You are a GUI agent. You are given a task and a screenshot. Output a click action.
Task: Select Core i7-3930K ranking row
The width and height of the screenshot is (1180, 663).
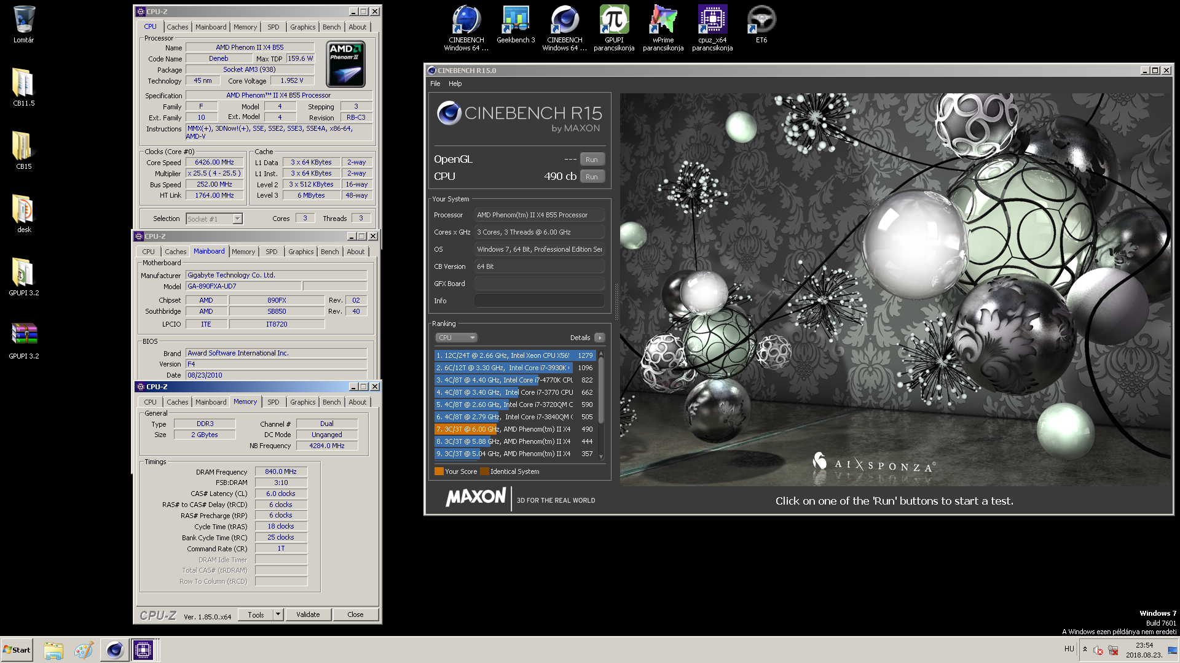tap(514, 368)
